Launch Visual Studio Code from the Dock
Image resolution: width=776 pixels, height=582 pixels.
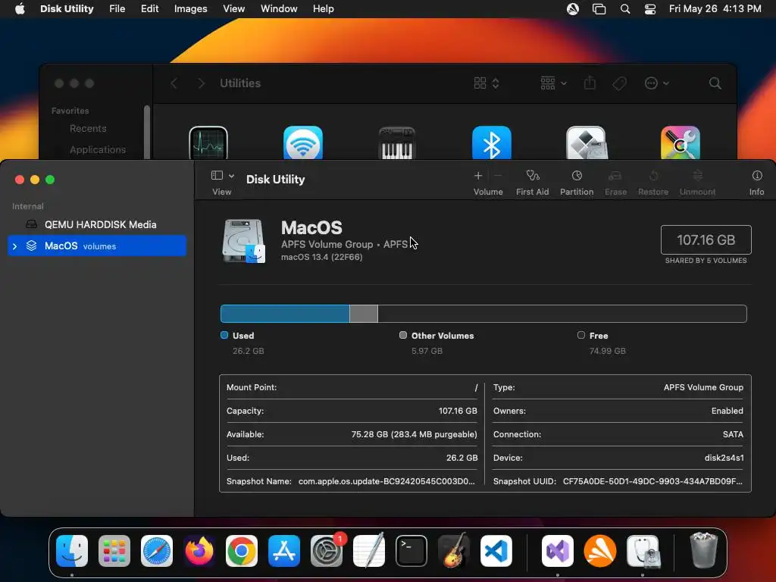[496, 551]
